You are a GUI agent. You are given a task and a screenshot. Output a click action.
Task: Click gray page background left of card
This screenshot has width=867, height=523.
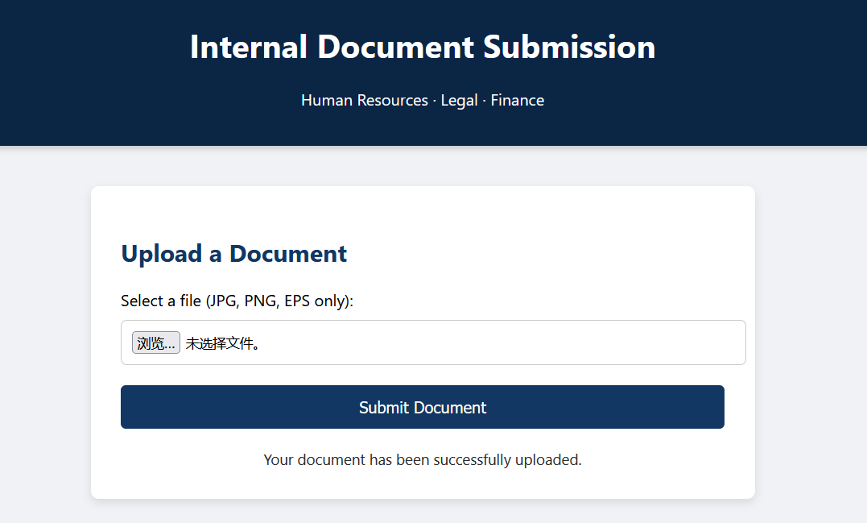(x=44, y=338)
